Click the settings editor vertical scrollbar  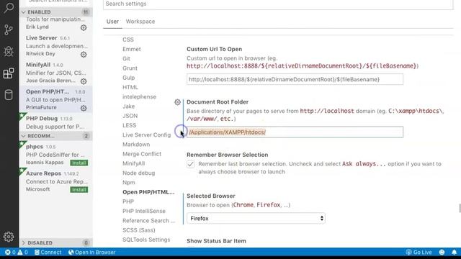click(460, 208)
